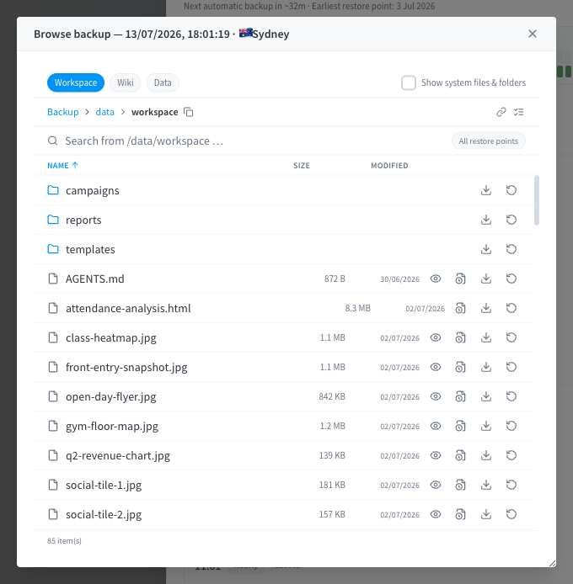Viewport: 573px width, 584px height.
Task: Sort by Name column
Action: point(62,166)
